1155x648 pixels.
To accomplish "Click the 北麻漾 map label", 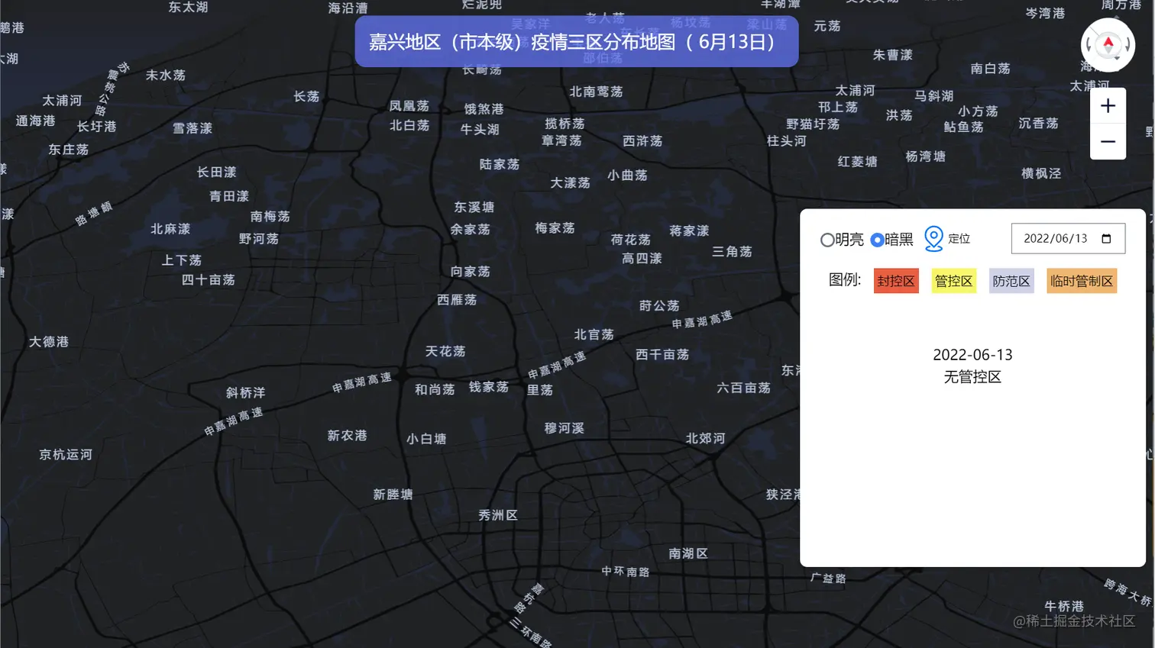I will point(170,229).
